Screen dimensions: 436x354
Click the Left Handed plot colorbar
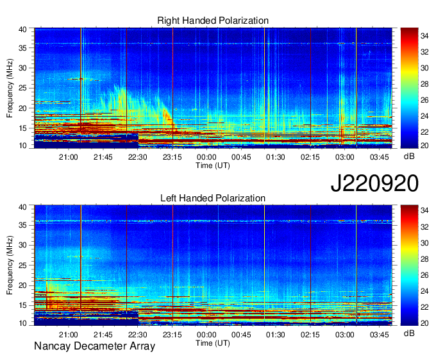tap(409, 265)
